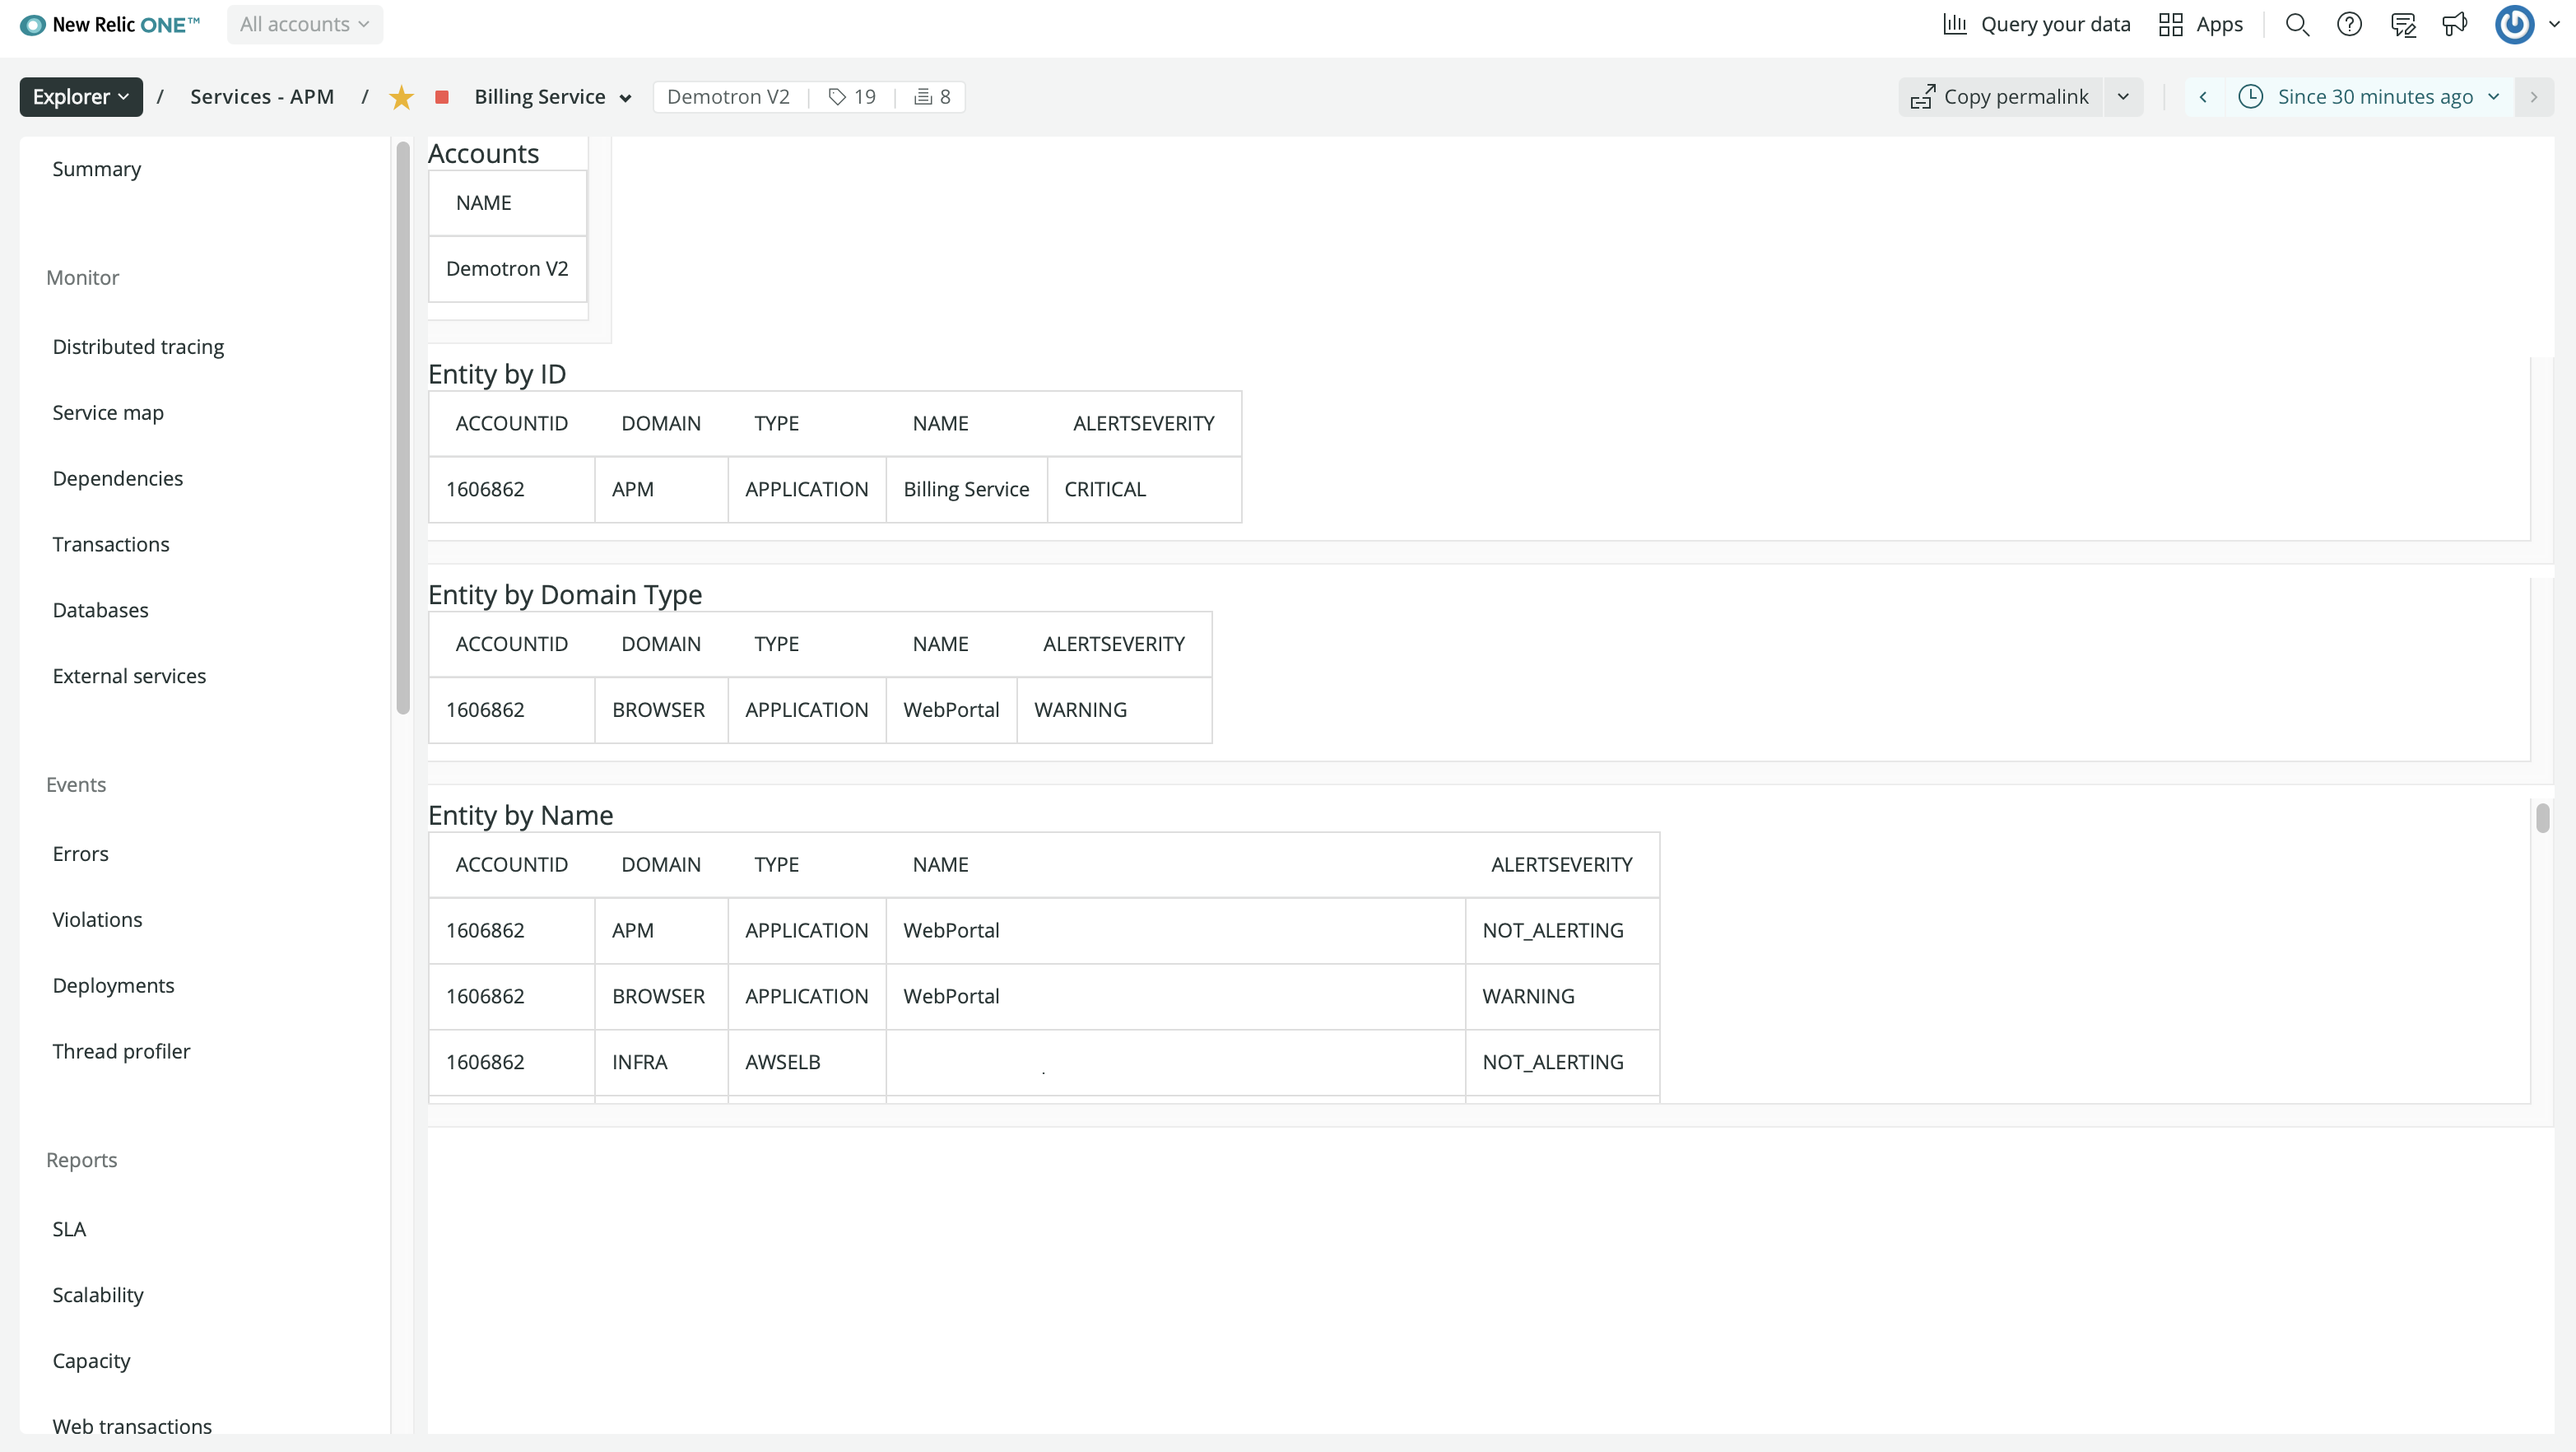
Task: Click the user avatar icon
Action: pos(2514,24)
